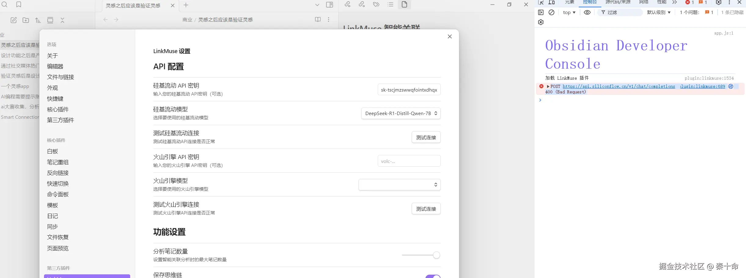
Task: Open 第三方插件 settings section
Action: click(x=61, y=120)
